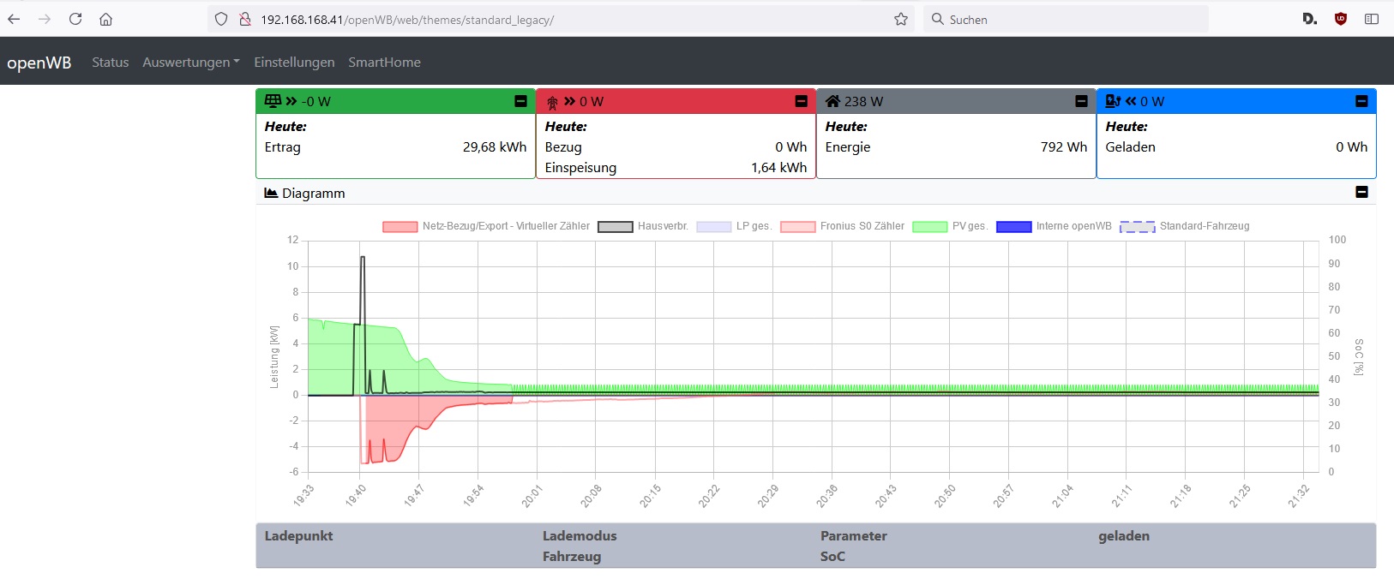Toggle Fronius S0 Zähler legend entry
Viewport: 1394px width, 579px height.
842,226
